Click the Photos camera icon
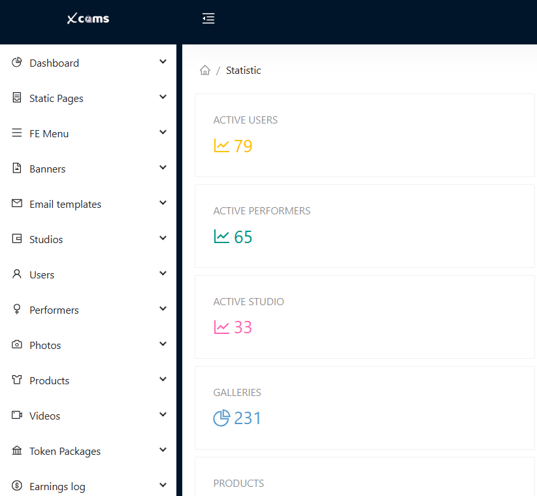Screen dimensions: 537x496 [x=16, y=344]
